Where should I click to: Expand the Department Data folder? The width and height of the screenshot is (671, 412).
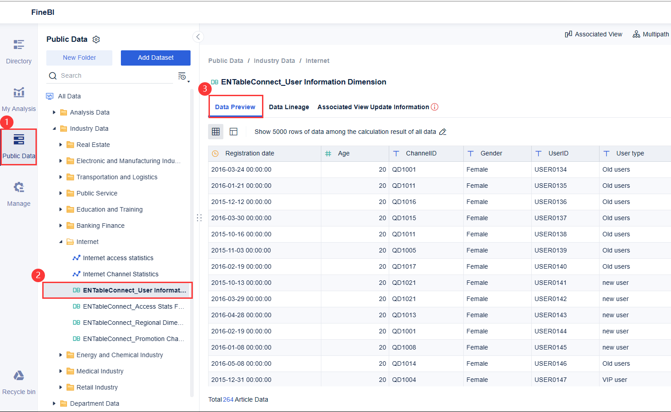54,403
